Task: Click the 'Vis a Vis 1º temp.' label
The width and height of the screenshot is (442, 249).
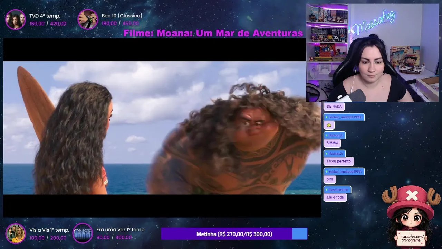Action: click(49, 230)
